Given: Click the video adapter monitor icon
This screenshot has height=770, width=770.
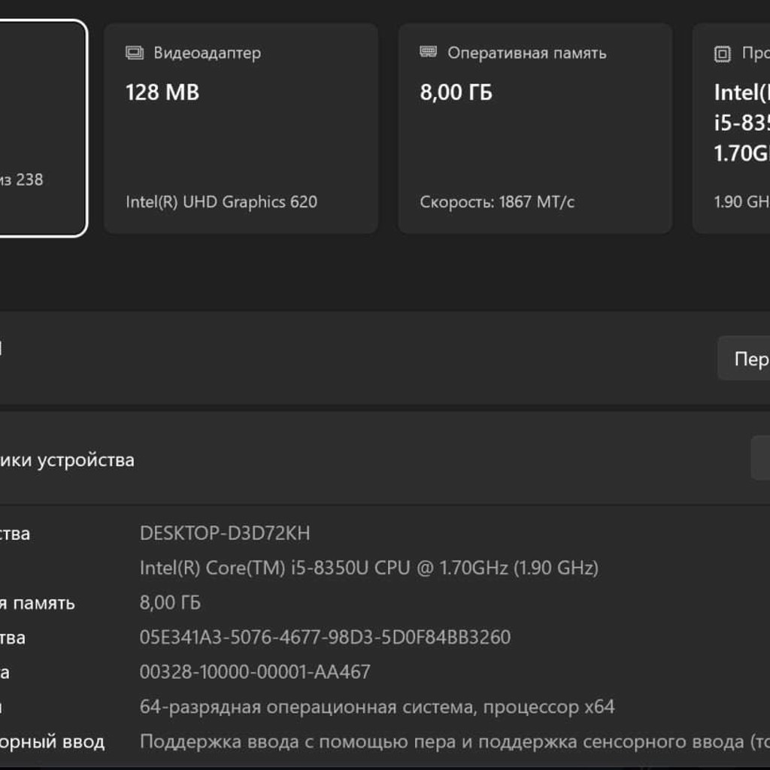Looking at the screenshot, I should coord(135,53).
